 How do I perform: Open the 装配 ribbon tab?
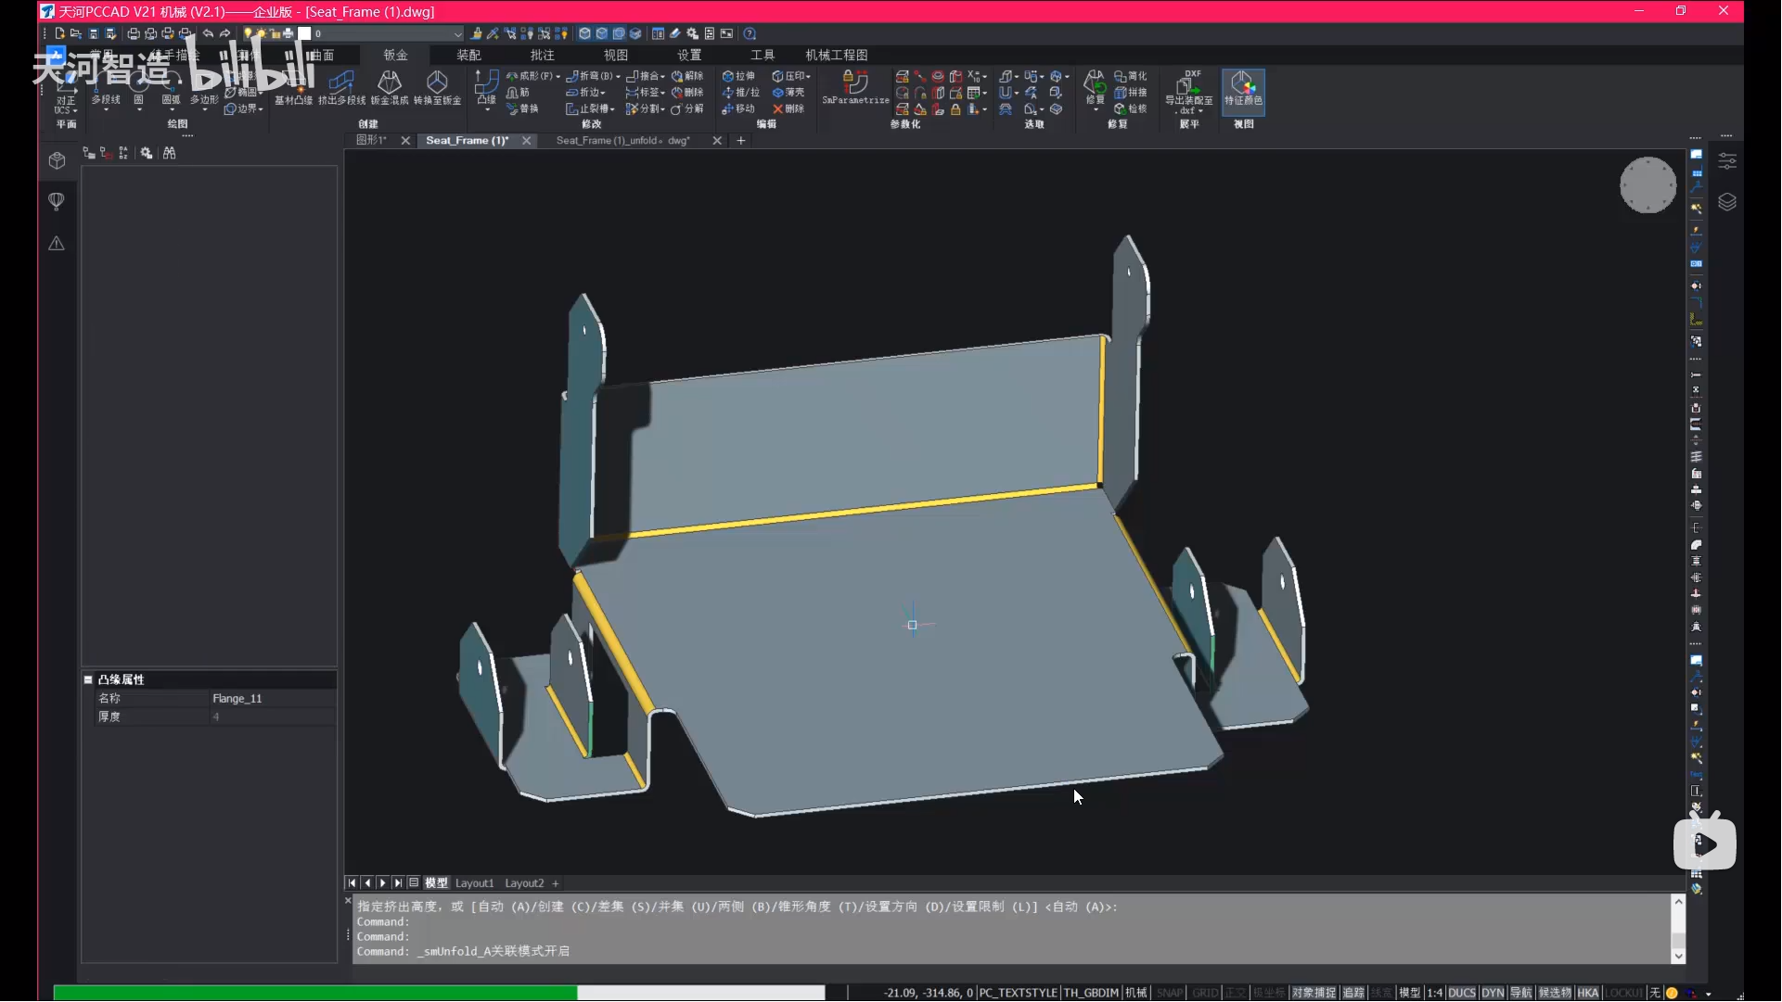pyautogui.click(x=468, y=55)
